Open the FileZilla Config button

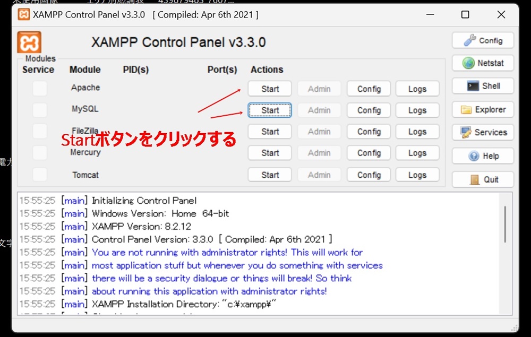tap(369, 132)
